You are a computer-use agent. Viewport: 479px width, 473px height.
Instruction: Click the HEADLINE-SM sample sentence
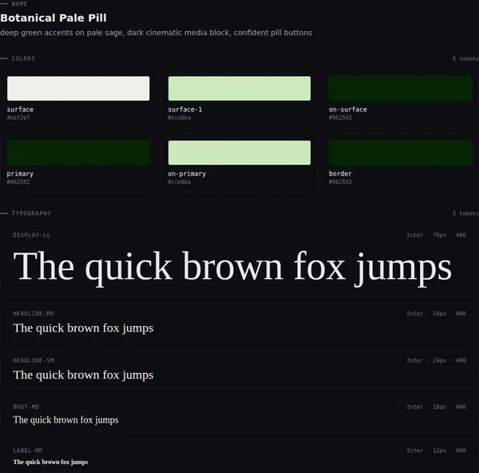83,376
